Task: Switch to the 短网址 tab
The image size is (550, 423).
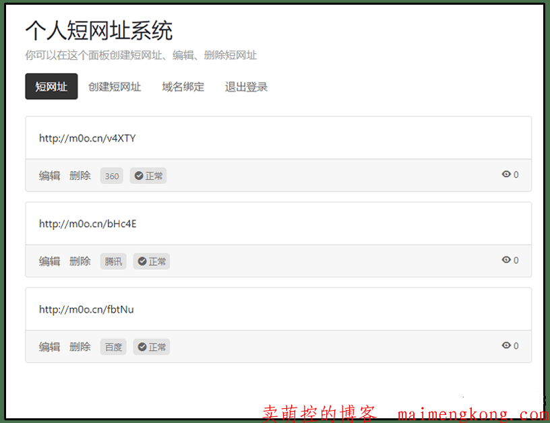Action: pos(51,87)
